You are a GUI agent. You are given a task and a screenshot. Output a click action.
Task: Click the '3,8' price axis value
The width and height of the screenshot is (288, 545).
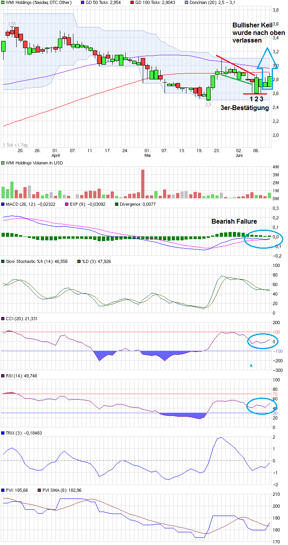[x=276, y=9]
